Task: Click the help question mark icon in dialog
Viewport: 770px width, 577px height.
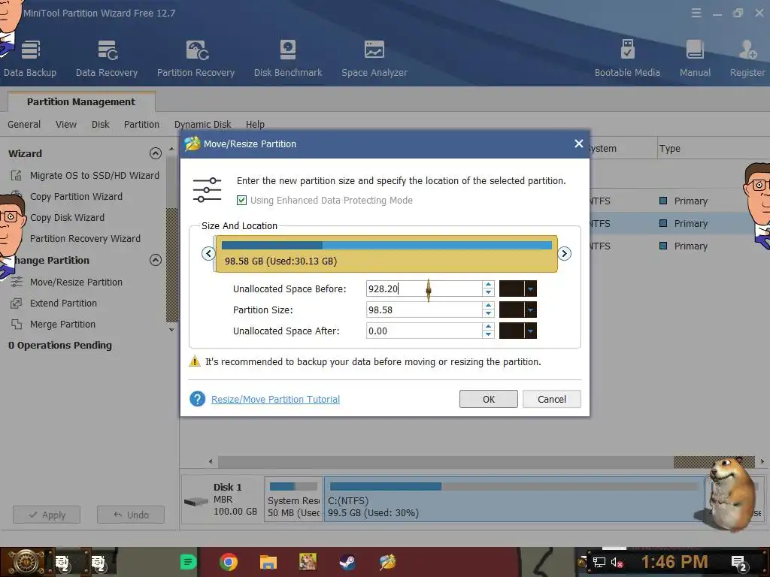Action: point(198,399)
